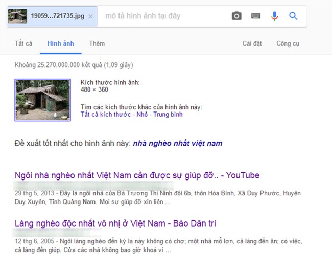Select the 'Hình ảnh' tab
This screenshot has width=332, height=270.
coord(60,43)
